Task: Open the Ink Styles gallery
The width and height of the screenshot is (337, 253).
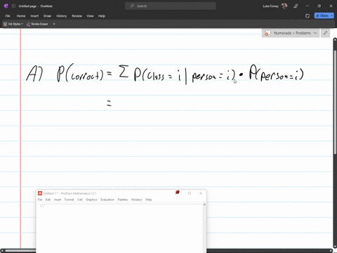Action: [13, 24]
